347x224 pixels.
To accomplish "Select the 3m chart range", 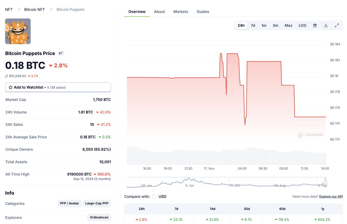I will pyautogui.click(x=276, y=25).
